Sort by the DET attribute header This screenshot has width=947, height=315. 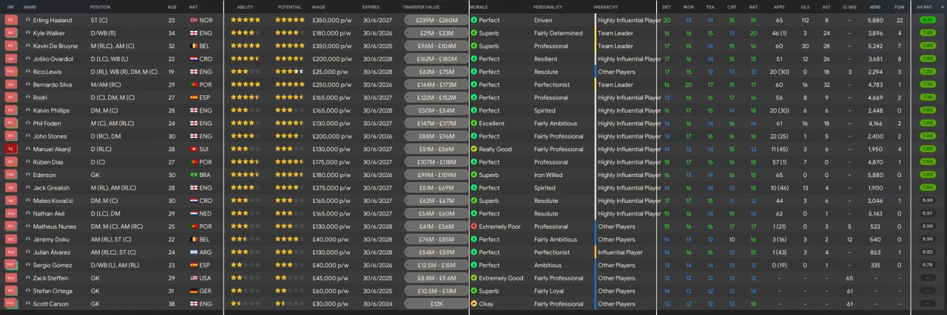click(667, 7)
